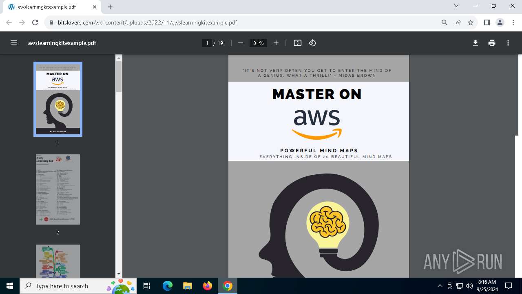
Task: Click the total page count 19
Action: coord(220,43)
